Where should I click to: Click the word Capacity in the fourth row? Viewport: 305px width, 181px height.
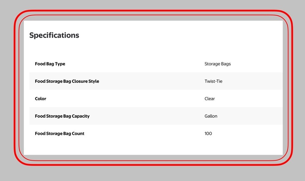[80, 116]
